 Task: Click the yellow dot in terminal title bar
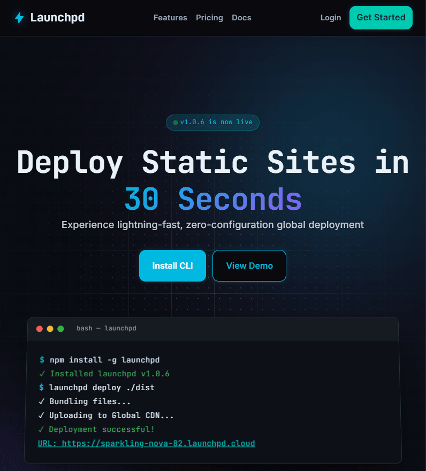click(50, 329)
